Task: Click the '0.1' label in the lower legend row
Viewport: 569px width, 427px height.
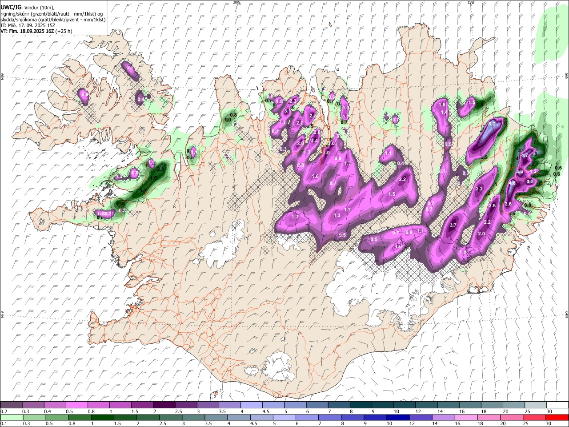Action: point(3,423)
